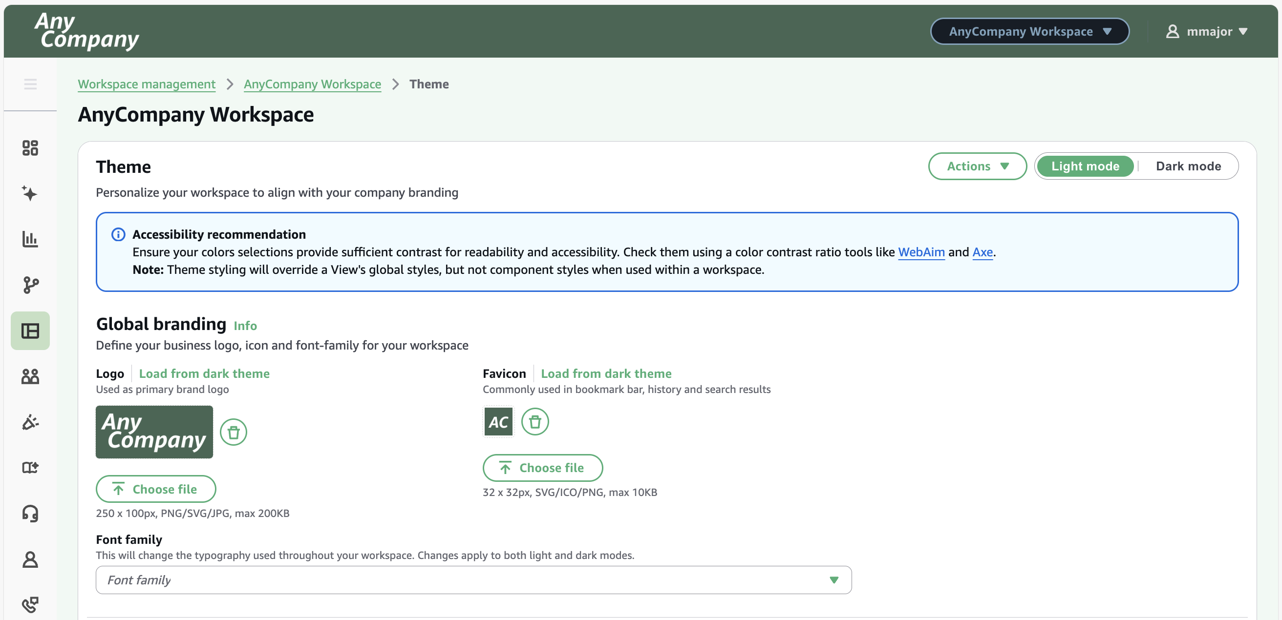Open the AnyCompany Workspace selector dropdown
Image resolution: width=1282 pixels, height=620 pixels.
click(1029, 31)
